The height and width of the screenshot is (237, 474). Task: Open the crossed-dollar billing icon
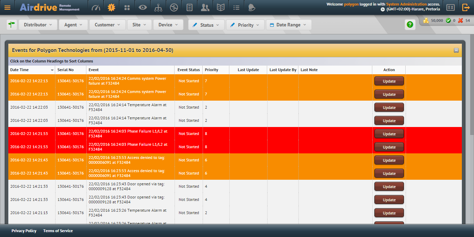click(x=174, y=7)
